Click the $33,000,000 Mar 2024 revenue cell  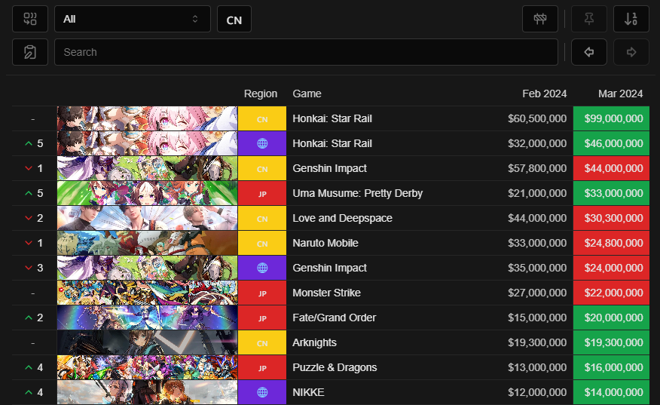point(611,193)
